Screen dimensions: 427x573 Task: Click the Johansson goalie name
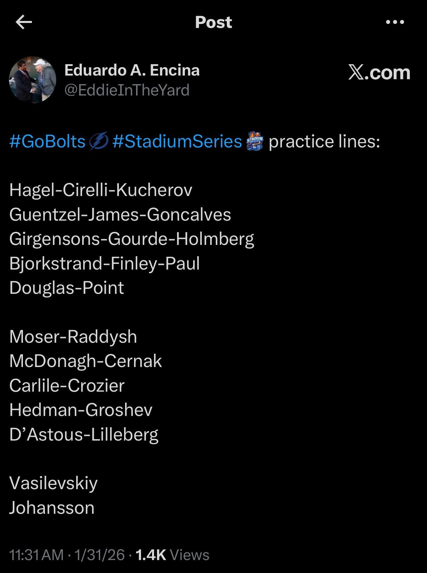tap(52, 507)
